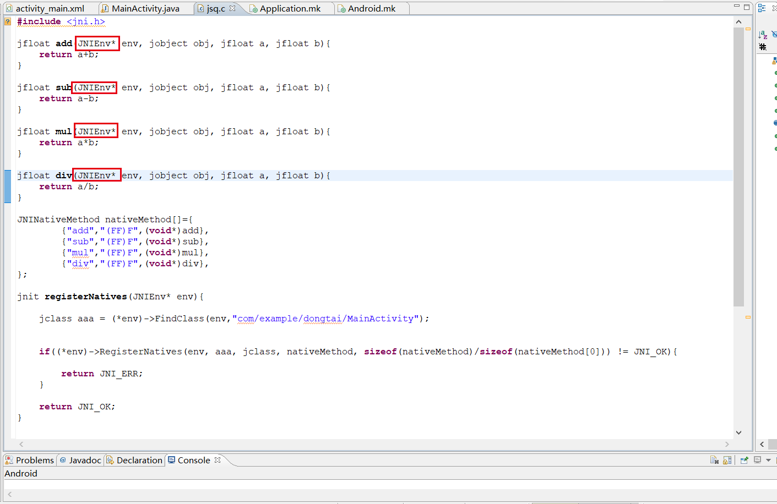Open the MainActivity.java tab

pyautogui.click(x=145, y=8)
